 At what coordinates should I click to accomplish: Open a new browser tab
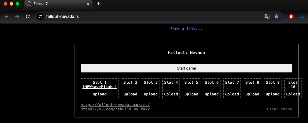pos(98,4)
